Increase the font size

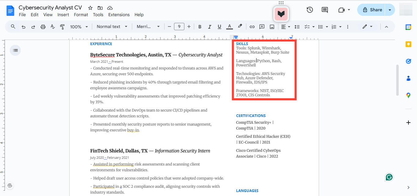pos(189,27)
